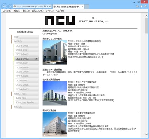This screenshot has width=149, height=139.
Task: Maximize the browser window
Action: 139,2
